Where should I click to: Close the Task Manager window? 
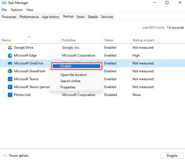(x=180, y=3)
